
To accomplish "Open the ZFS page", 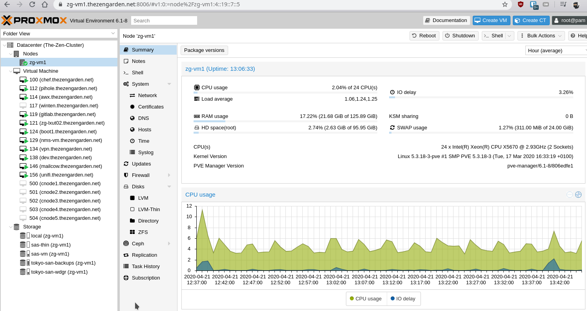I will [x=148, y=232].
